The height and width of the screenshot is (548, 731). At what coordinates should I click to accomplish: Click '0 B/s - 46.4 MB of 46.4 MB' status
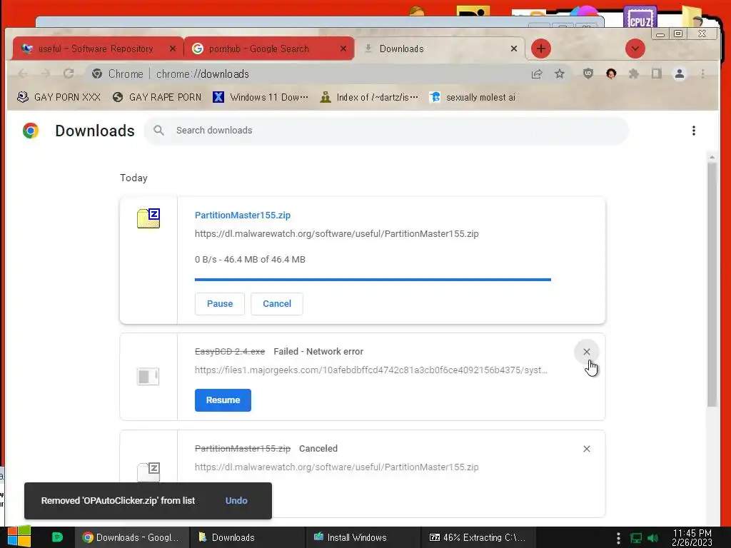click(x=250, y=260)
